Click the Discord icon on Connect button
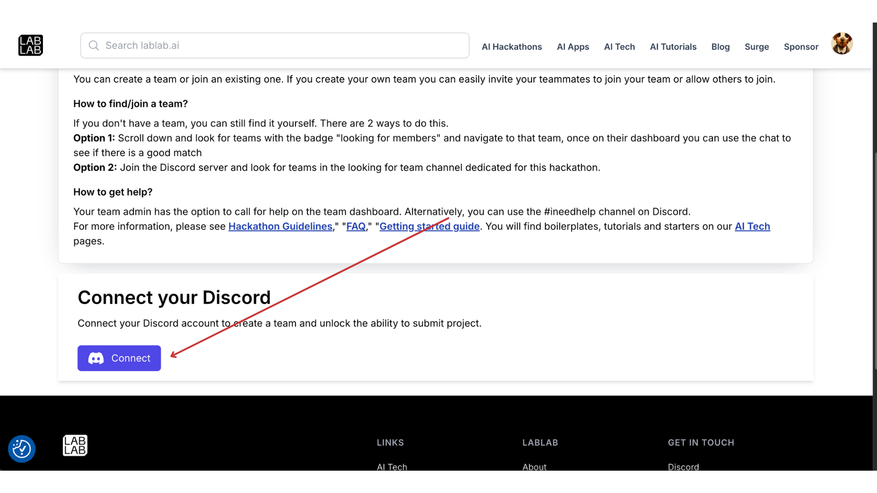877x493 pixels. pyautogui.click(x=96, y=358)
